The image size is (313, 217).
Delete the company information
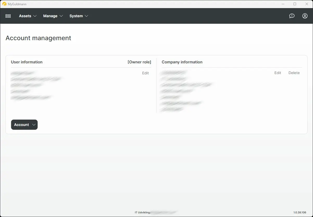coord(294,73)
